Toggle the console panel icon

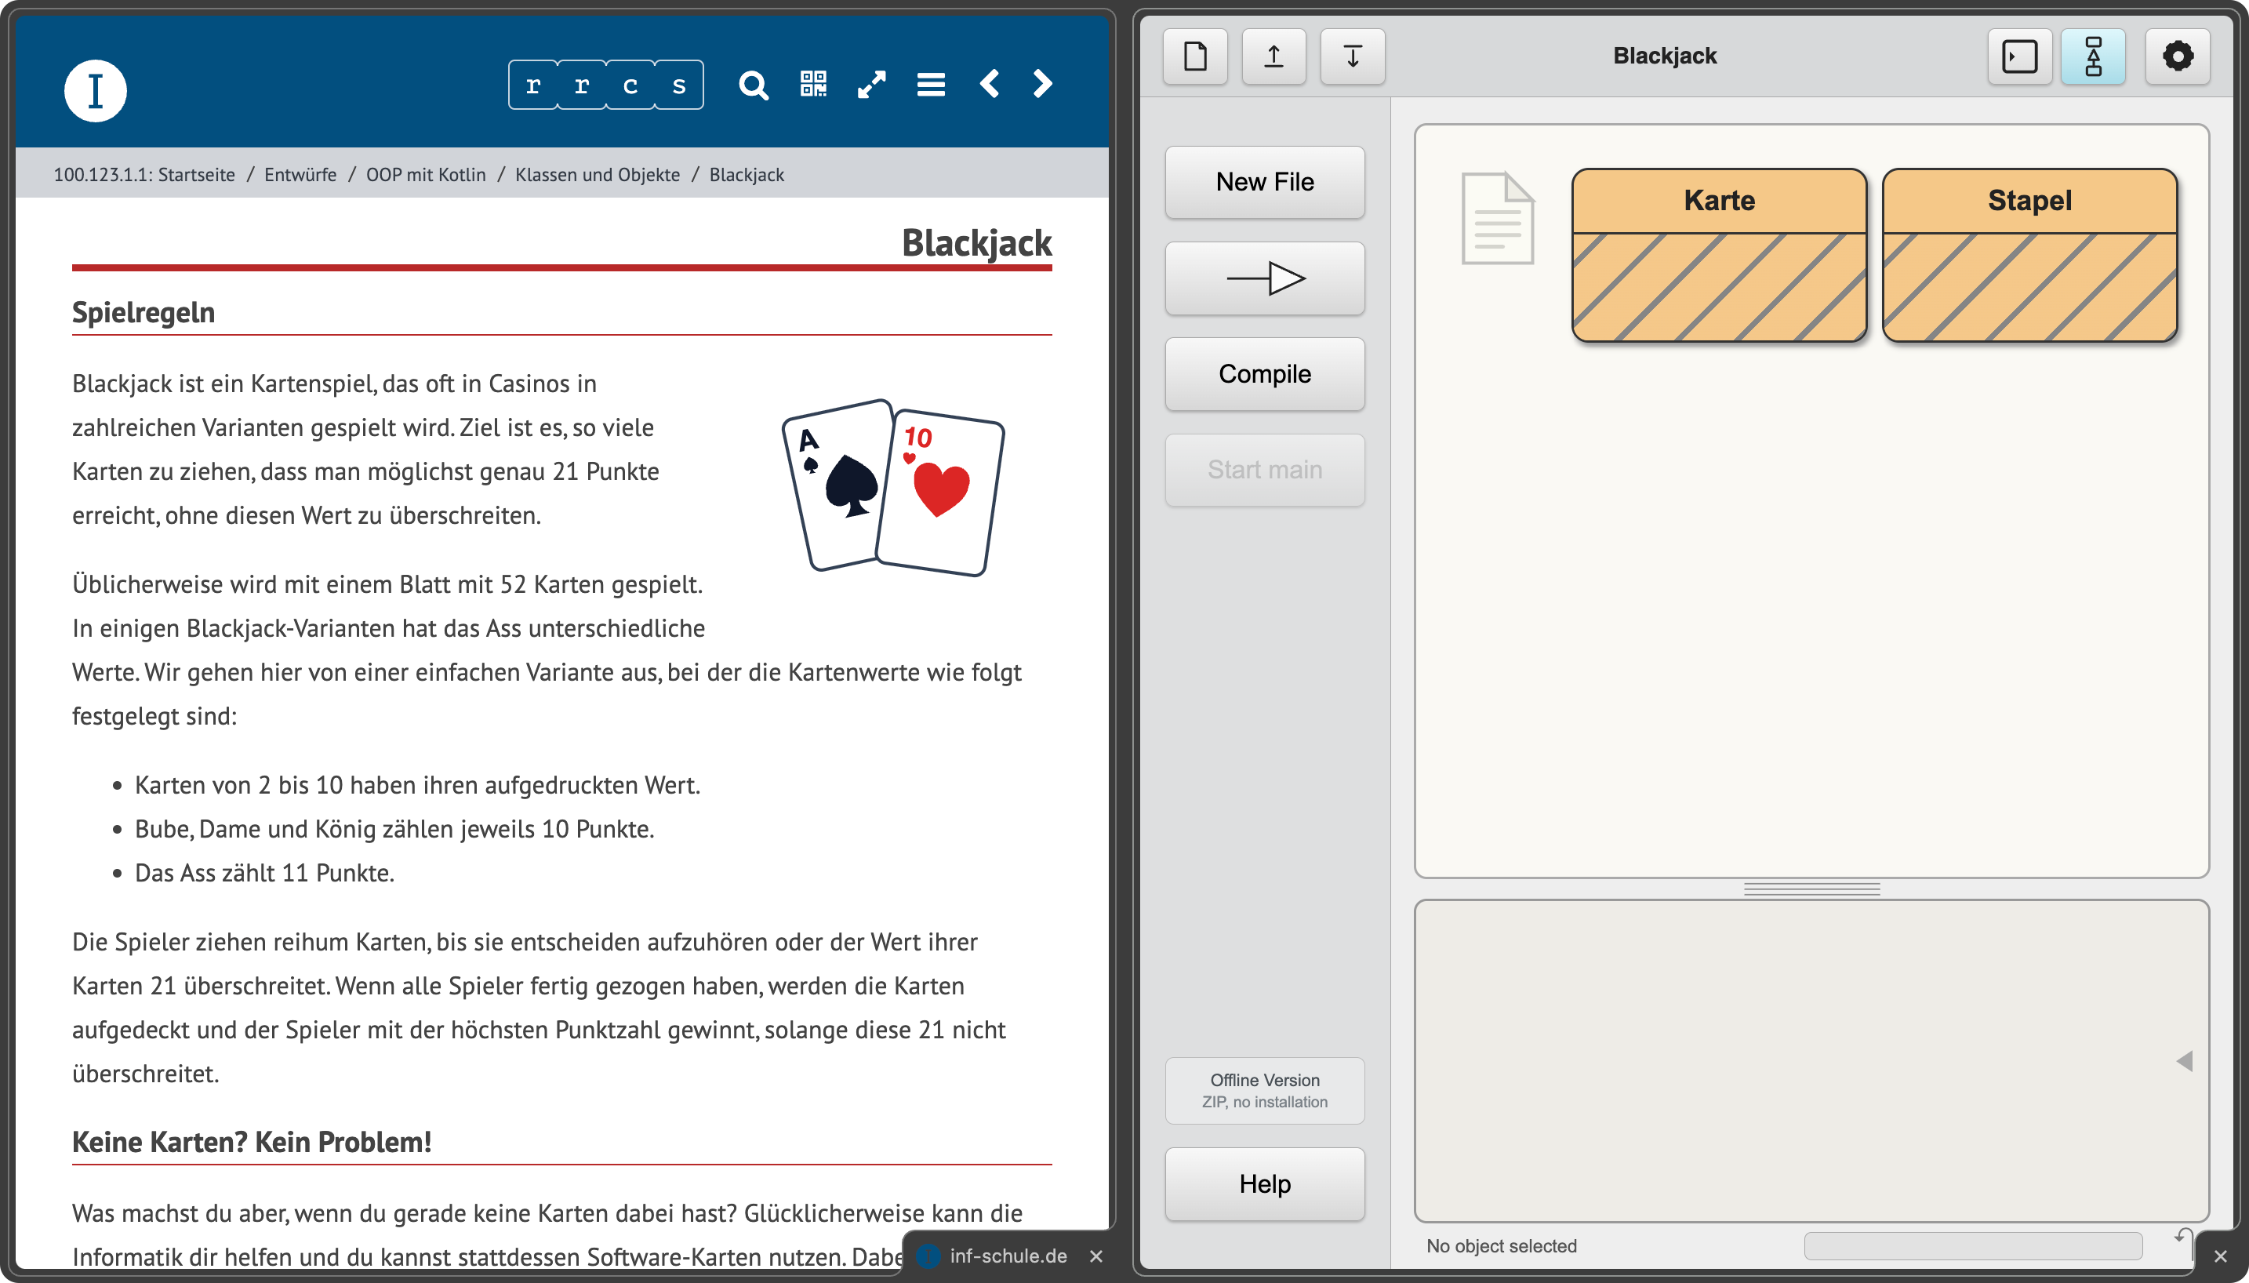2019,56
